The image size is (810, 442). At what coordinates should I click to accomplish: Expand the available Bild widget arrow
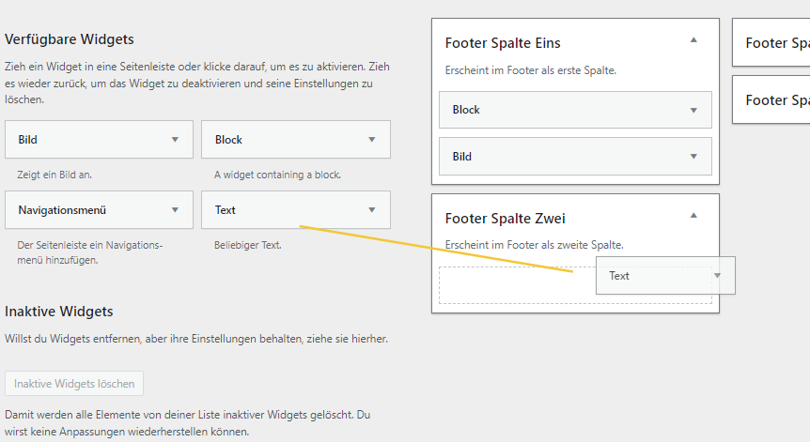coord(175,140)
